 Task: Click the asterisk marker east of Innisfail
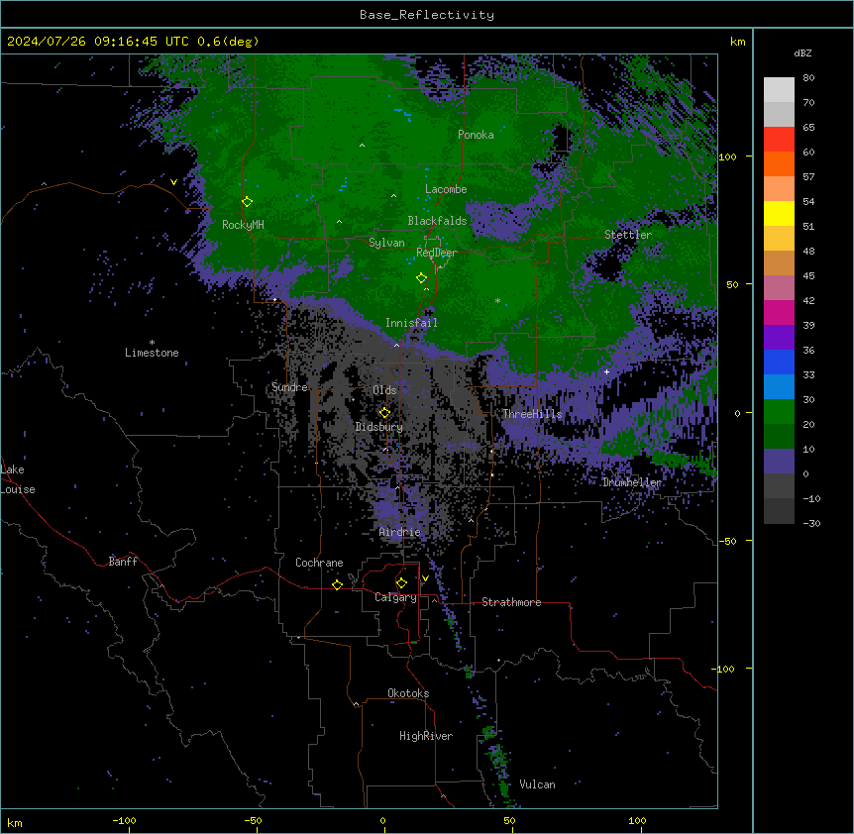pyautogui.click(x=497, y=300)
